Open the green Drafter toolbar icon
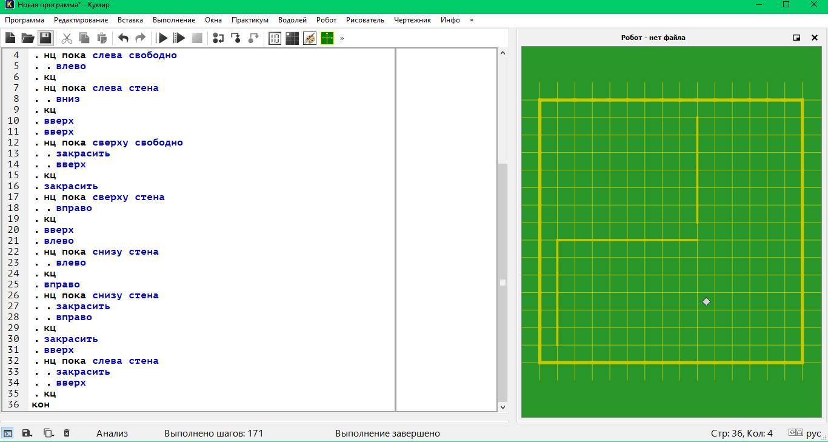This screenshot has height=442, width=828. (327, 38)
